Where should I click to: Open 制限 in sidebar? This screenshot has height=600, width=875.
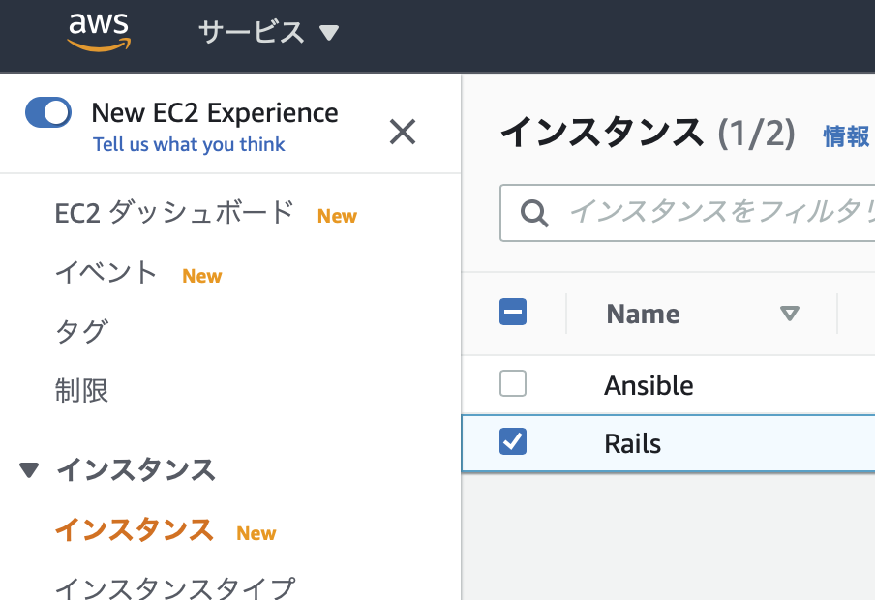pyautogui.click(x=81, y=390)
